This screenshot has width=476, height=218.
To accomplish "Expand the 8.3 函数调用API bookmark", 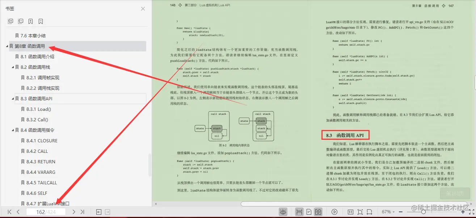I will point(13,98).
